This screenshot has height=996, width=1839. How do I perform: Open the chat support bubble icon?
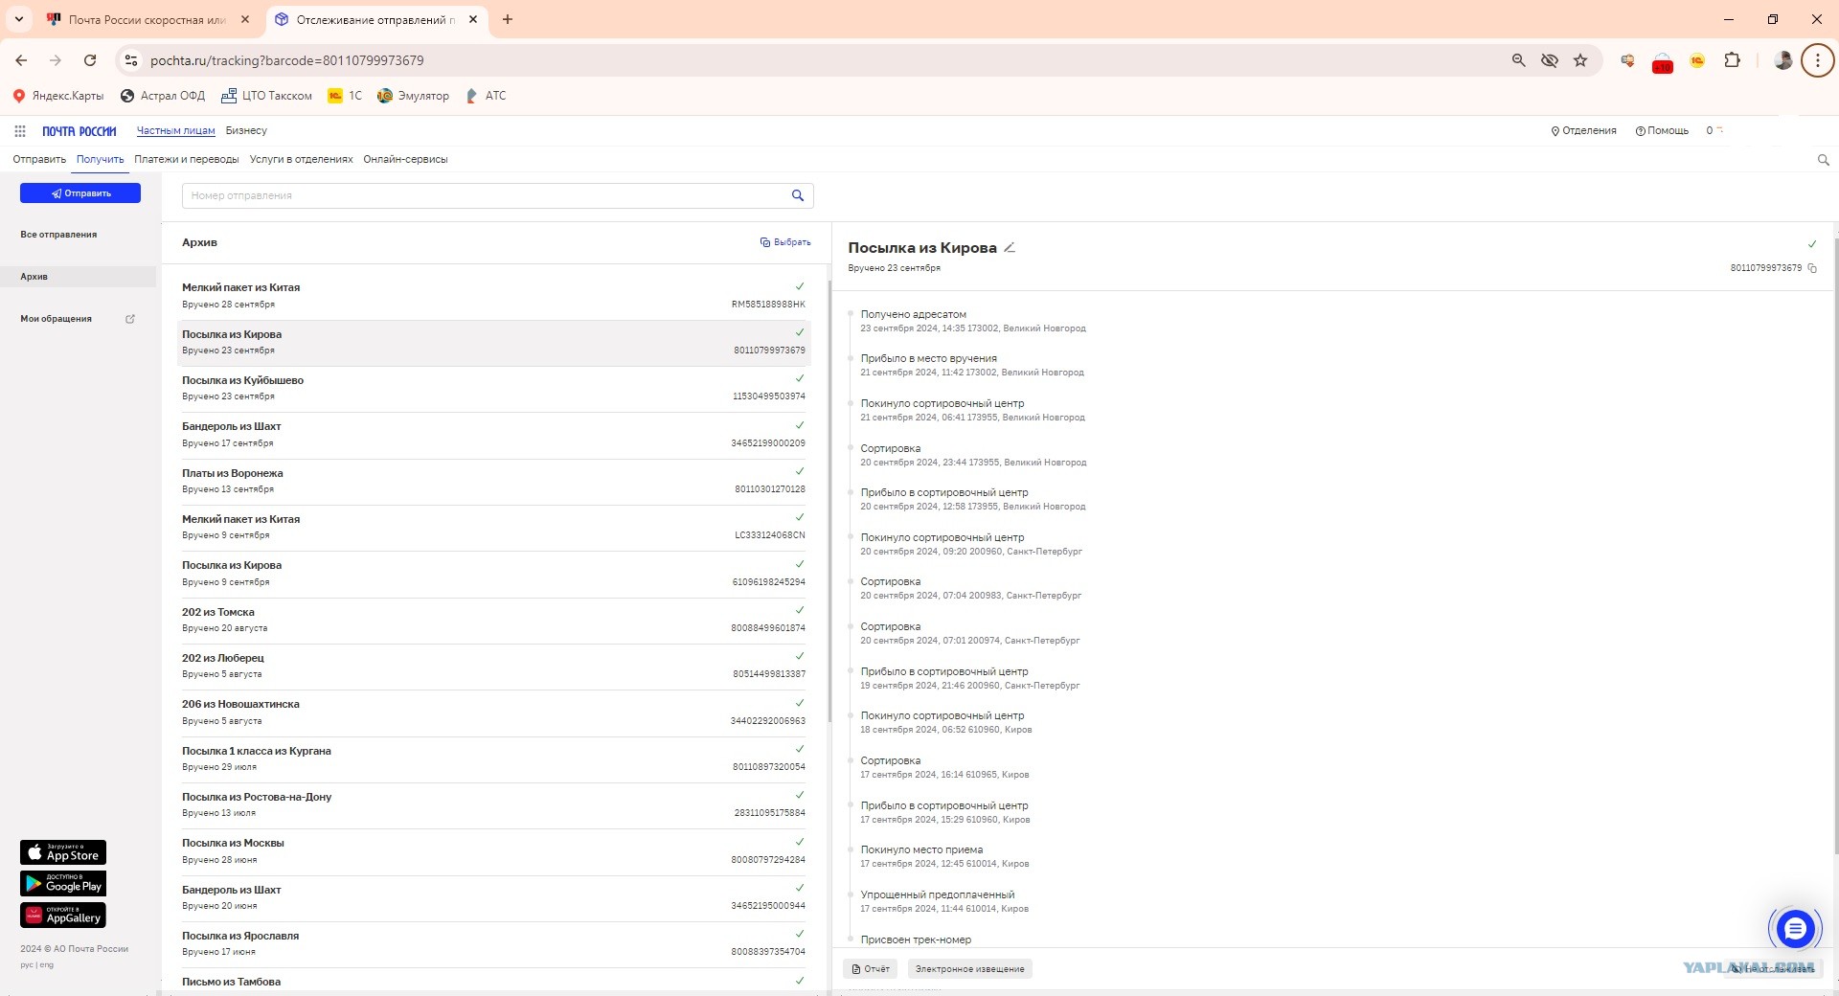pos(1795,927)
